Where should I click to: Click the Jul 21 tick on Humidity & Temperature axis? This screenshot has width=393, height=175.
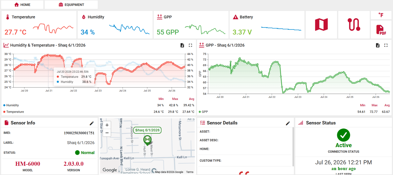tap(49, 91)
